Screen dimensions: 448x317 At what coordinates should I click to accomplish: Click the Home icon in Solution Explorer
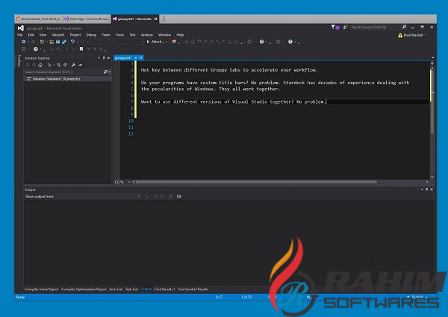(x=40, y=65)
